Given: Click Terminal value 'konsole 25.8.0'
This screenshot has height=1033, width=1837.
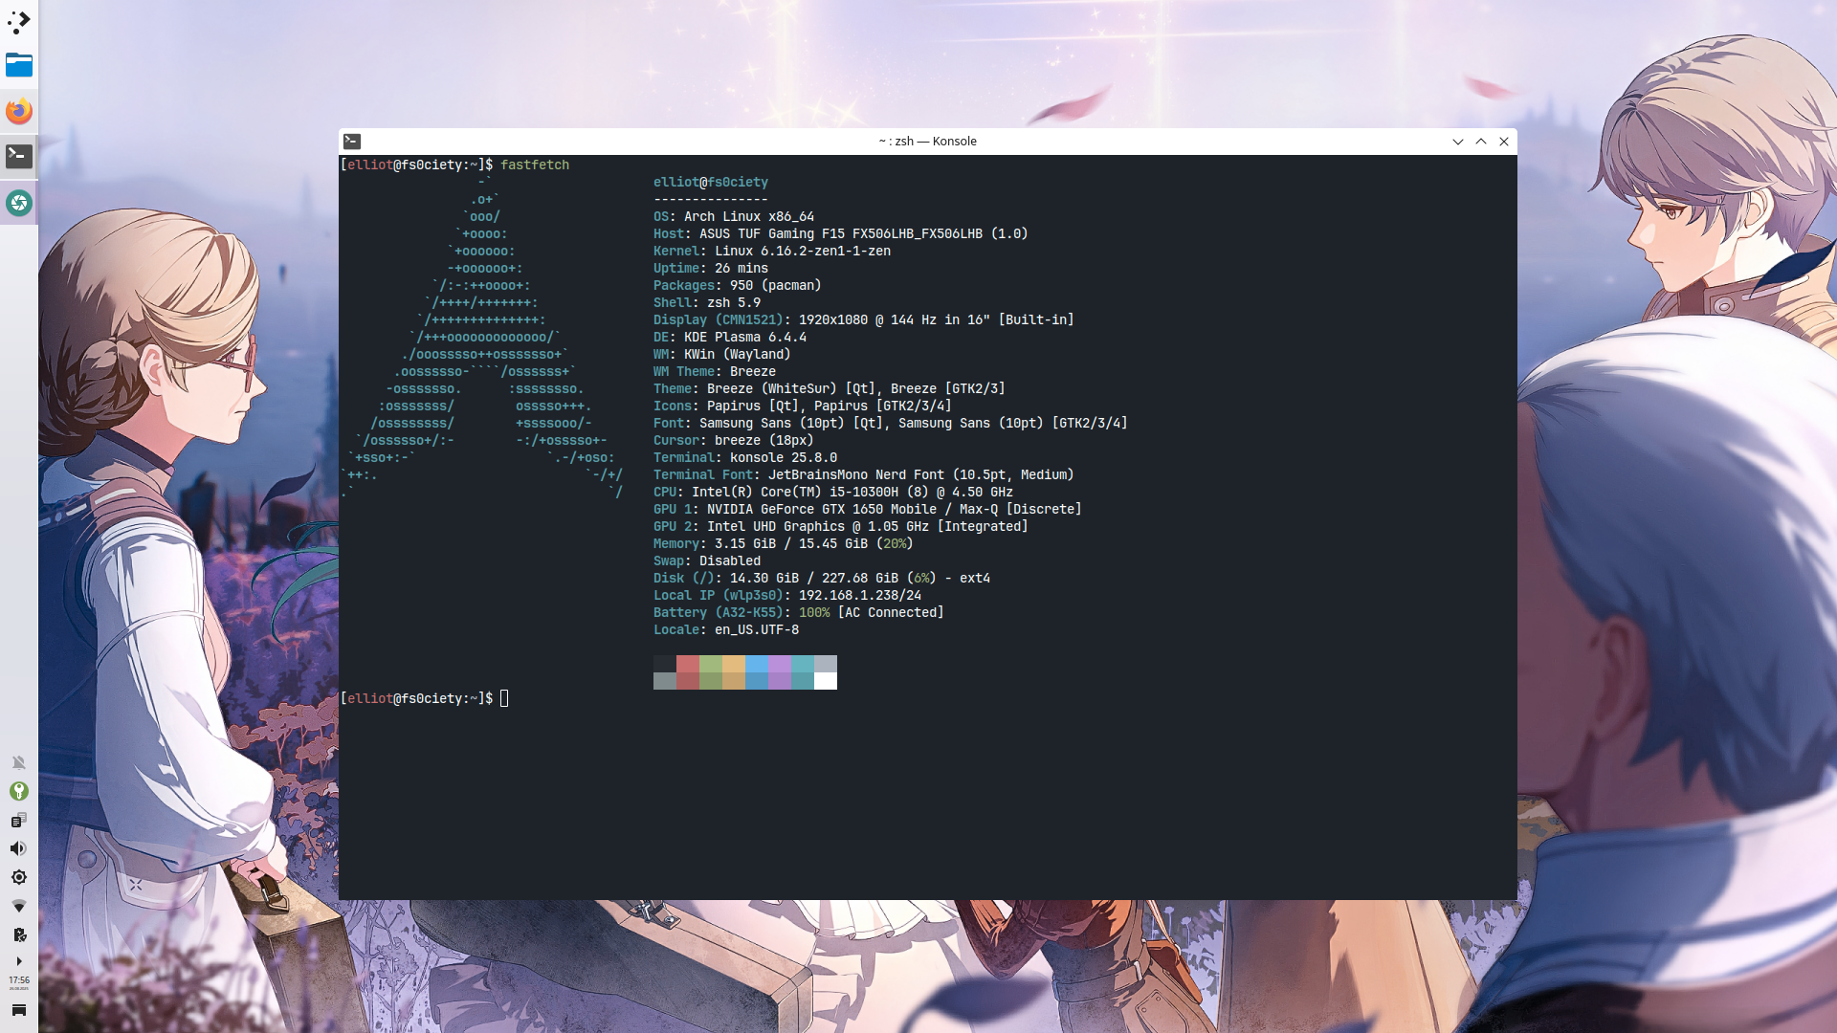Looking at the screenshot, I should [784, 458].
